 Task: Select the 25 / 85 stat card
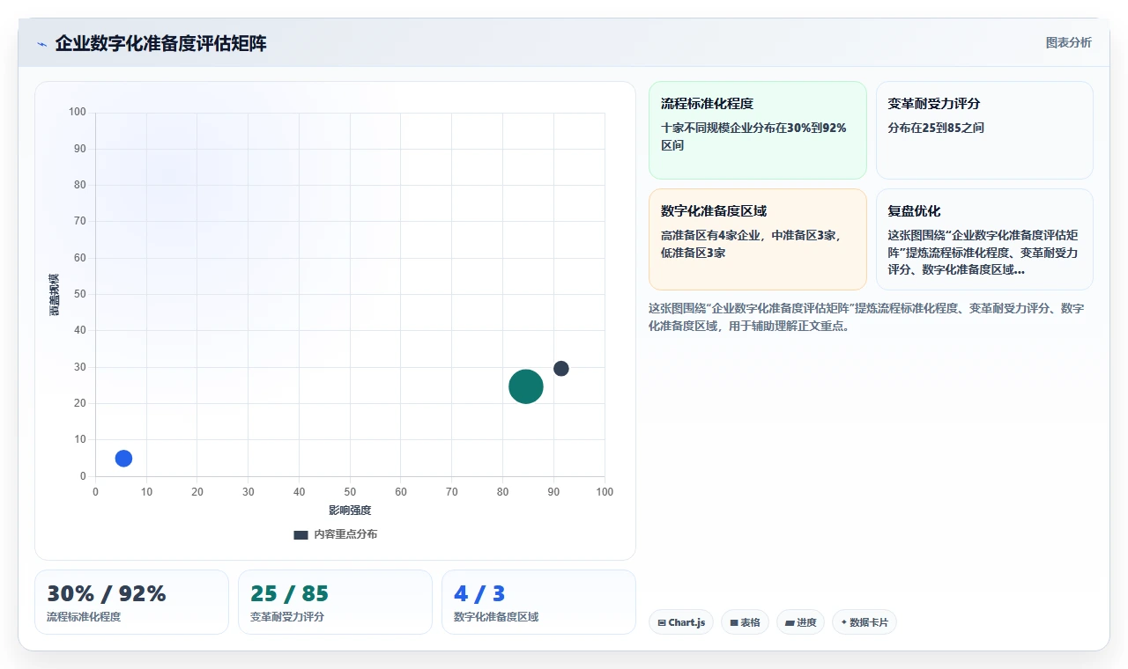click(335, 601)
